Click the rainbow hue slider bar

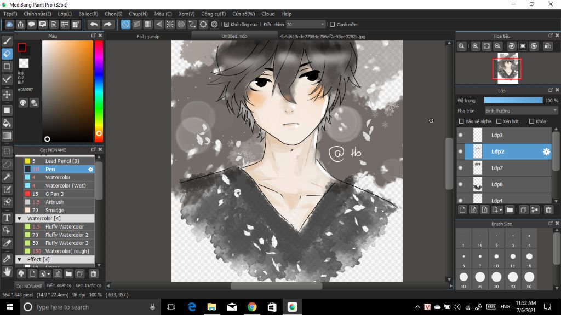(x=99, y=91)
